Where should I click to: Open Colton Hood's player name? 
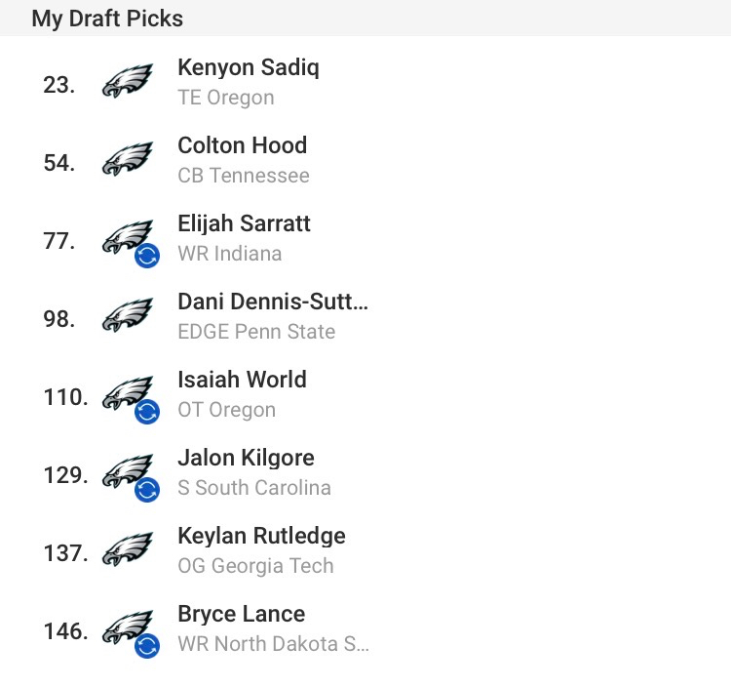pos(242,145)
